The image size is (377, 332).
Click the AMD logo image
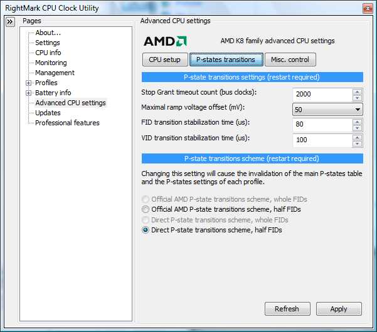coord(165,41)
